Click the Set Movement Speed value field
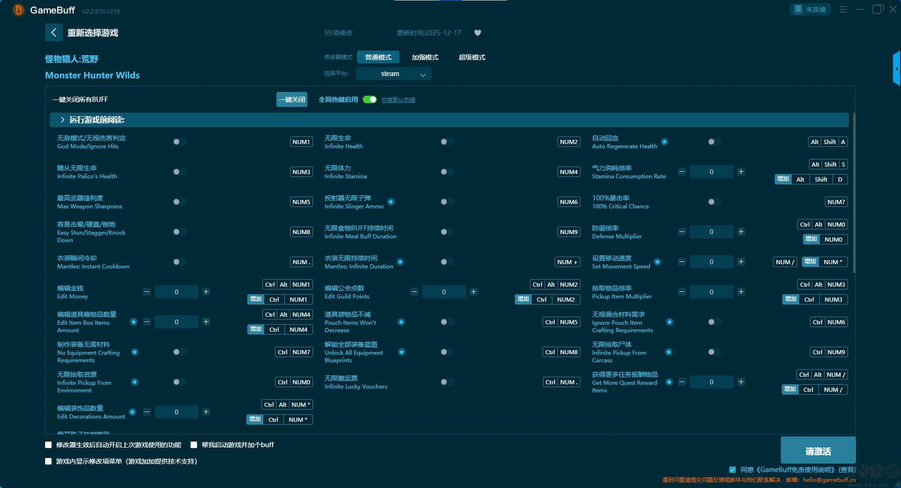The image size is (901, 488). tap(711, 262)
